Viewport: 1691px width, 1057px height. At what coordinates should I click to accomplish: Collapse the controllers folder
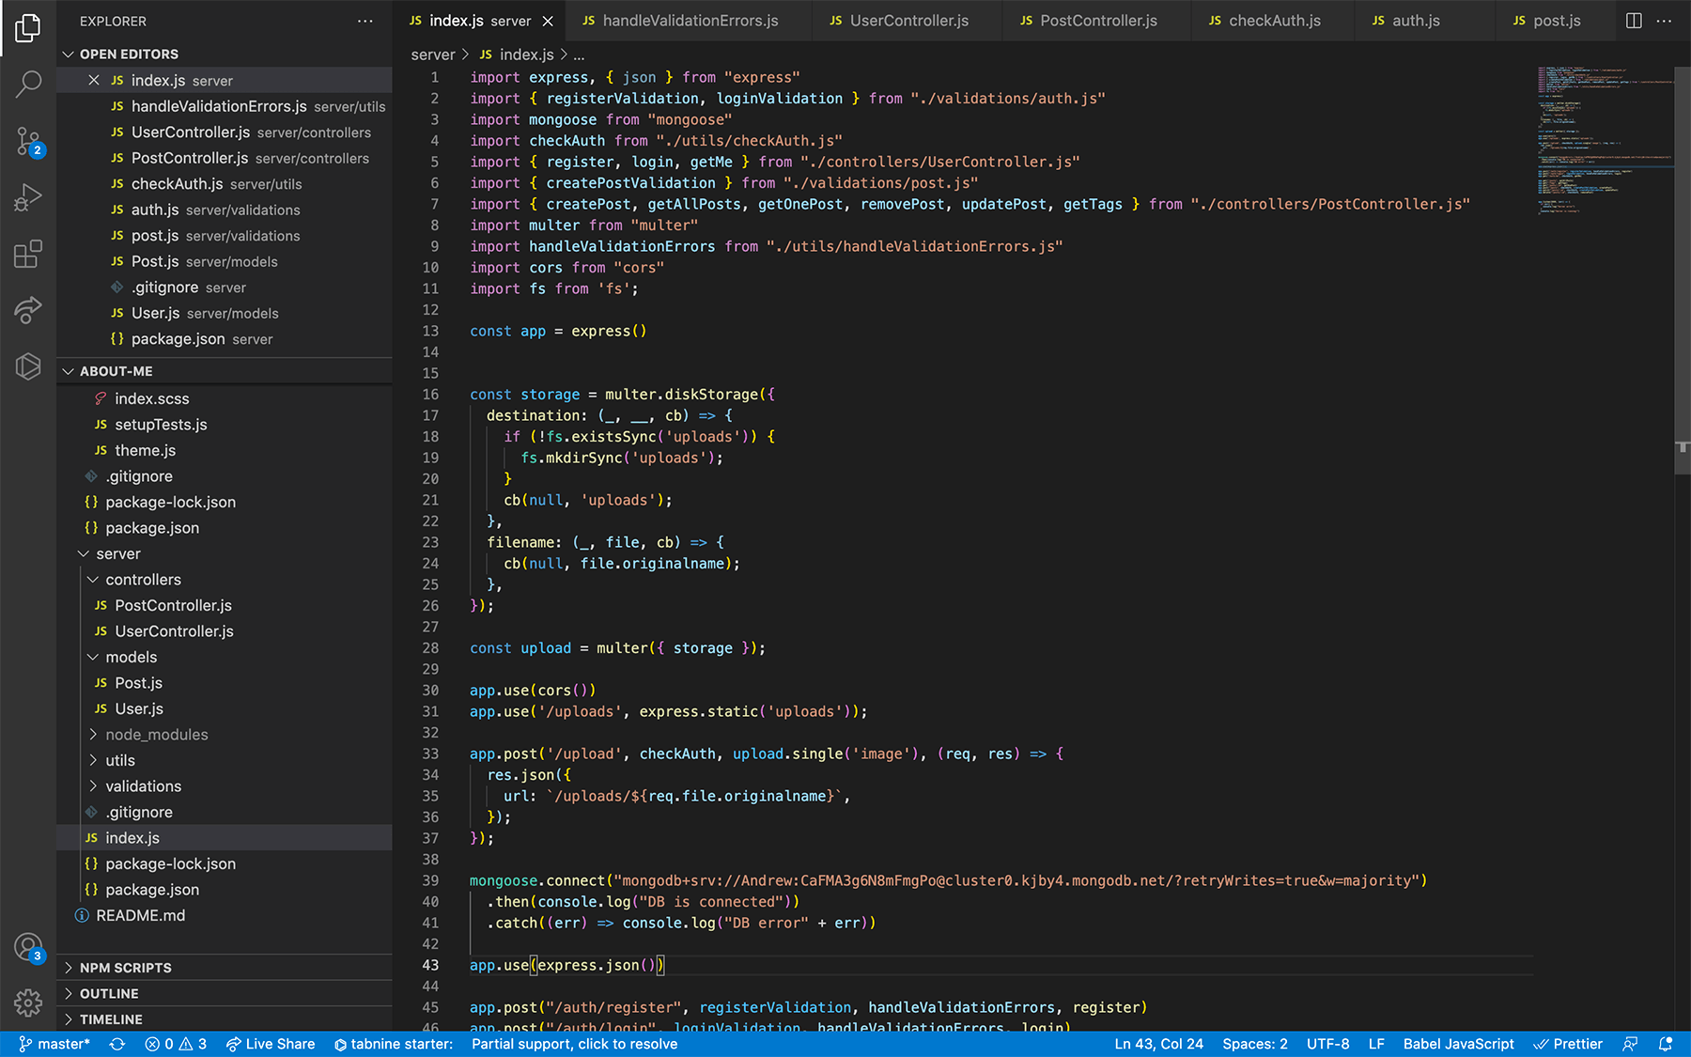pyautogui.click(x=224, y=580)
